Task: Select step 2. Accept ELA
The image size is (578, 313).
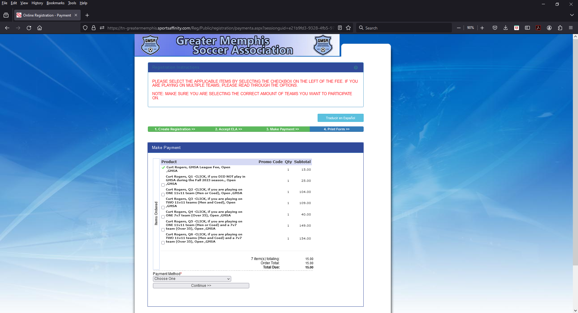Action: coord(228,129)
